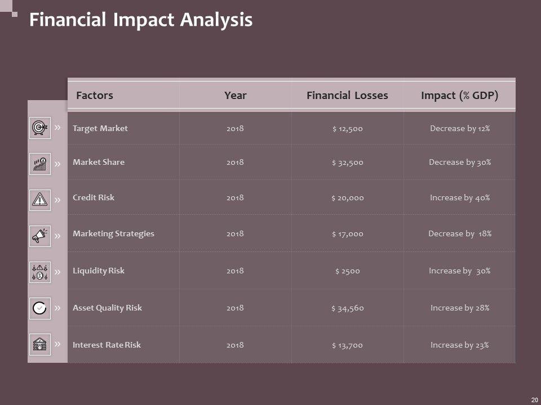Select the Factors column header
Viewport: 541px width, 405px height.
tap(94, 95)
